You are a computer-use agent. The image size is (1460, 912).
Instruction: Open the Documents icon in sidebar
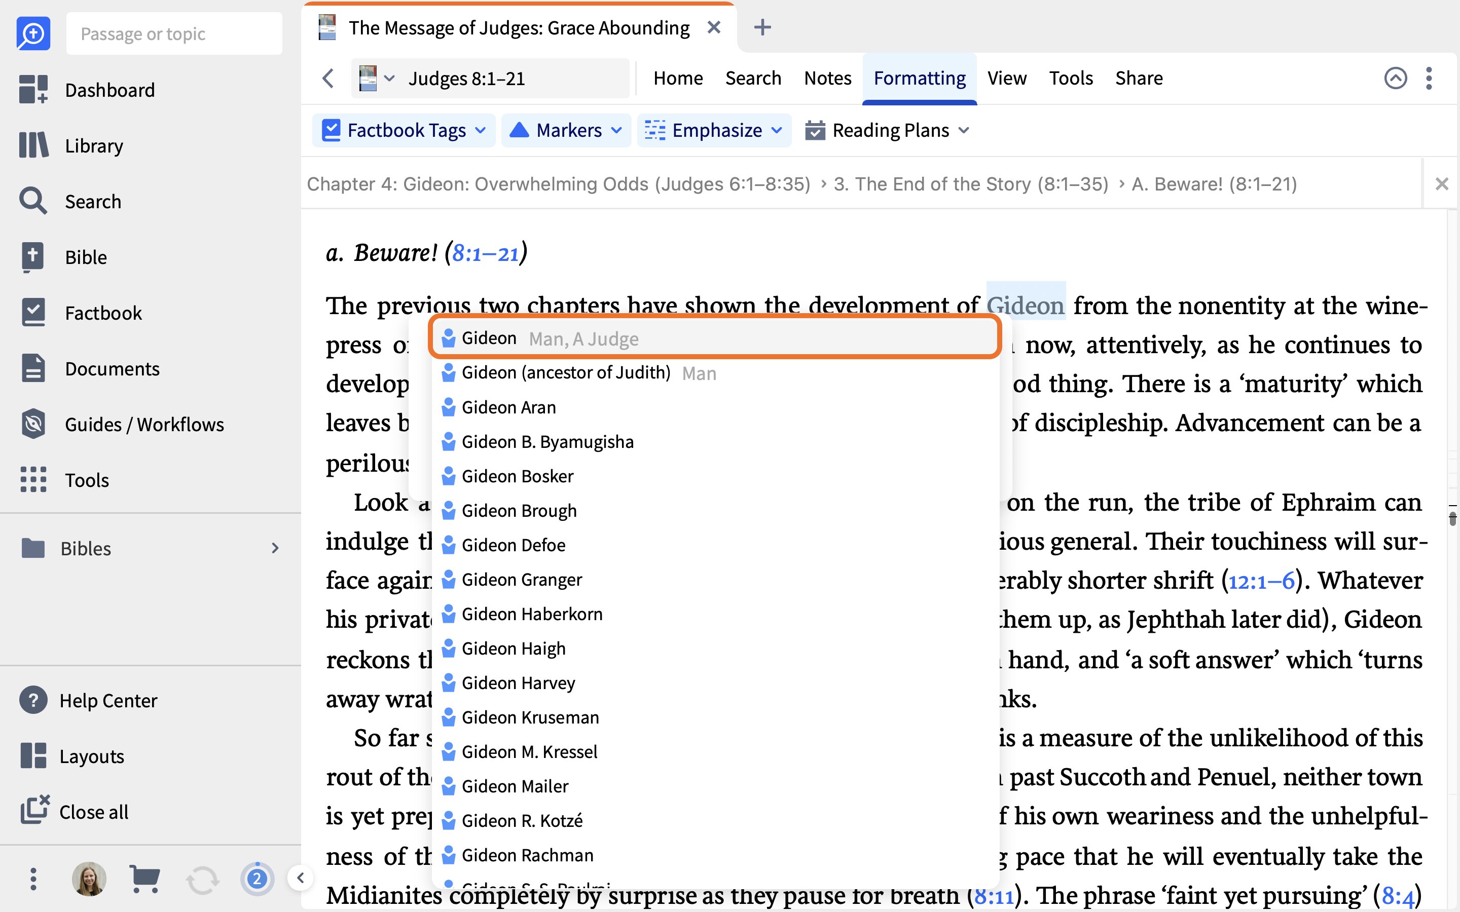coord(33,368)
